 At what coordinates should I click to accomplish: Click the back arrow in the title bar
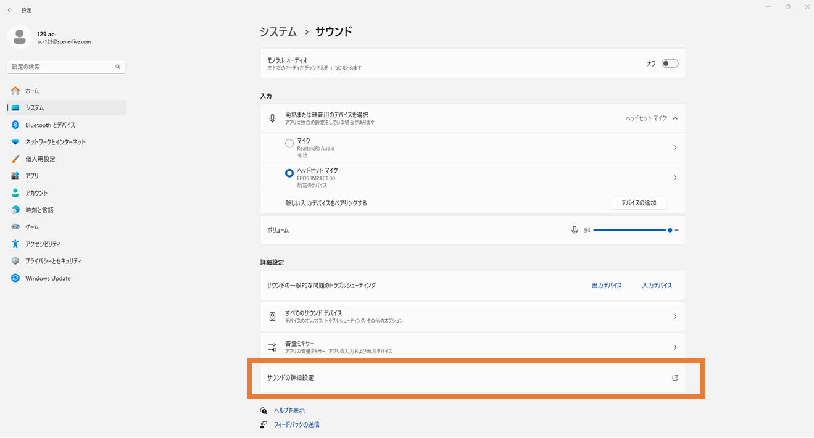click(10, 10)
